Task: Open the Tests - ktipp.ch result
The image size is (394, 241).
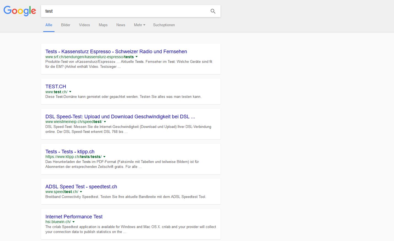Action: (70, 152)
